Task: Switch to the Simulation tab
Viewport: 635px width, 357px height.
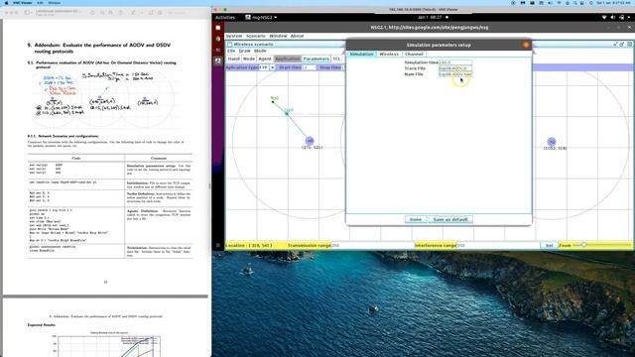Action: point(361,54)
